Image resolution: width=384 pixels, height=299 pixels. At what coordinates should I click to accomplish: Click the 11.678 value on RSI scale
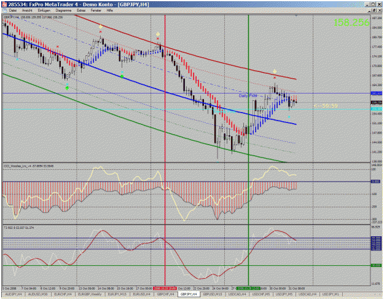click(x=376, y=284)
